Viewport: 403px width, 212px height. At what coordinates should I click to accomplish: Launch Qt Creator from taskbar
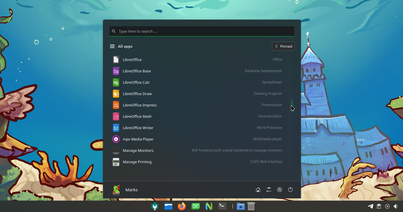tap(195, 206)
